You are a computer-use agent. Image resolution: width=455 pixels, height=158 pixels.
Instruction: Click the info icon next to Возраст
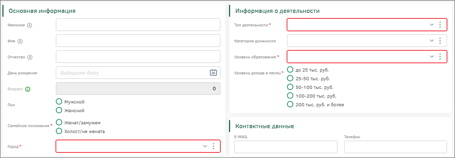coord(28,89)
